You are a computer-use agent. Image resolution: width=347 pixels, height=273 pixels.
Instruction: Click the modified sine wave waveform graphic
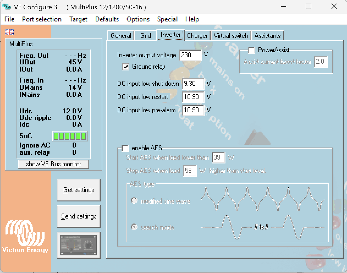[263, 200]
